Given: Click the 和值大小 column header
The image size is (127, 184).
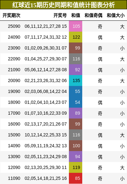Looking at the screenshot, I should coord(116,15).
